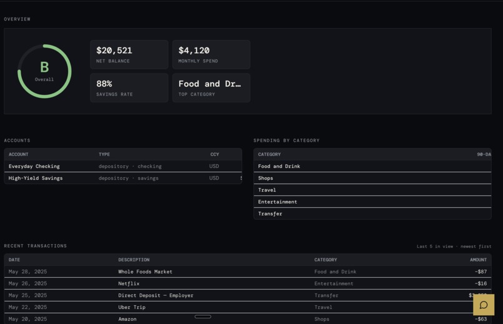Click the AMOUNT column header

tap(478, 260)
